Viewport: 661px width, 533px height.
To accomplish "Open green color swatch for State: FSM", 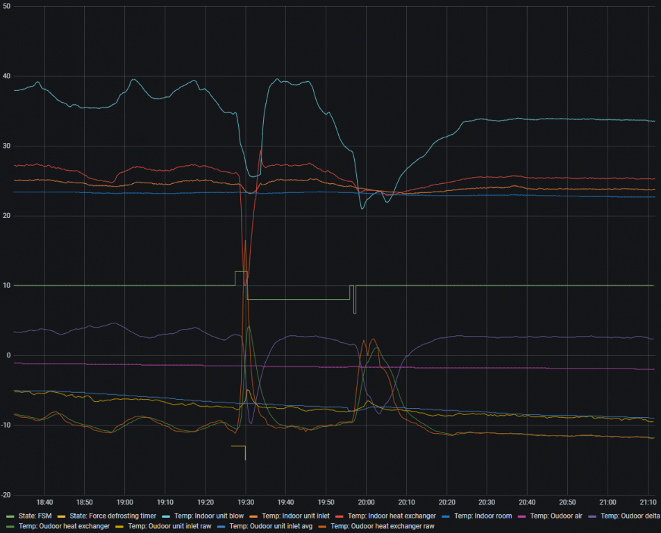I will pyautogui.click(x=9, y=516).
